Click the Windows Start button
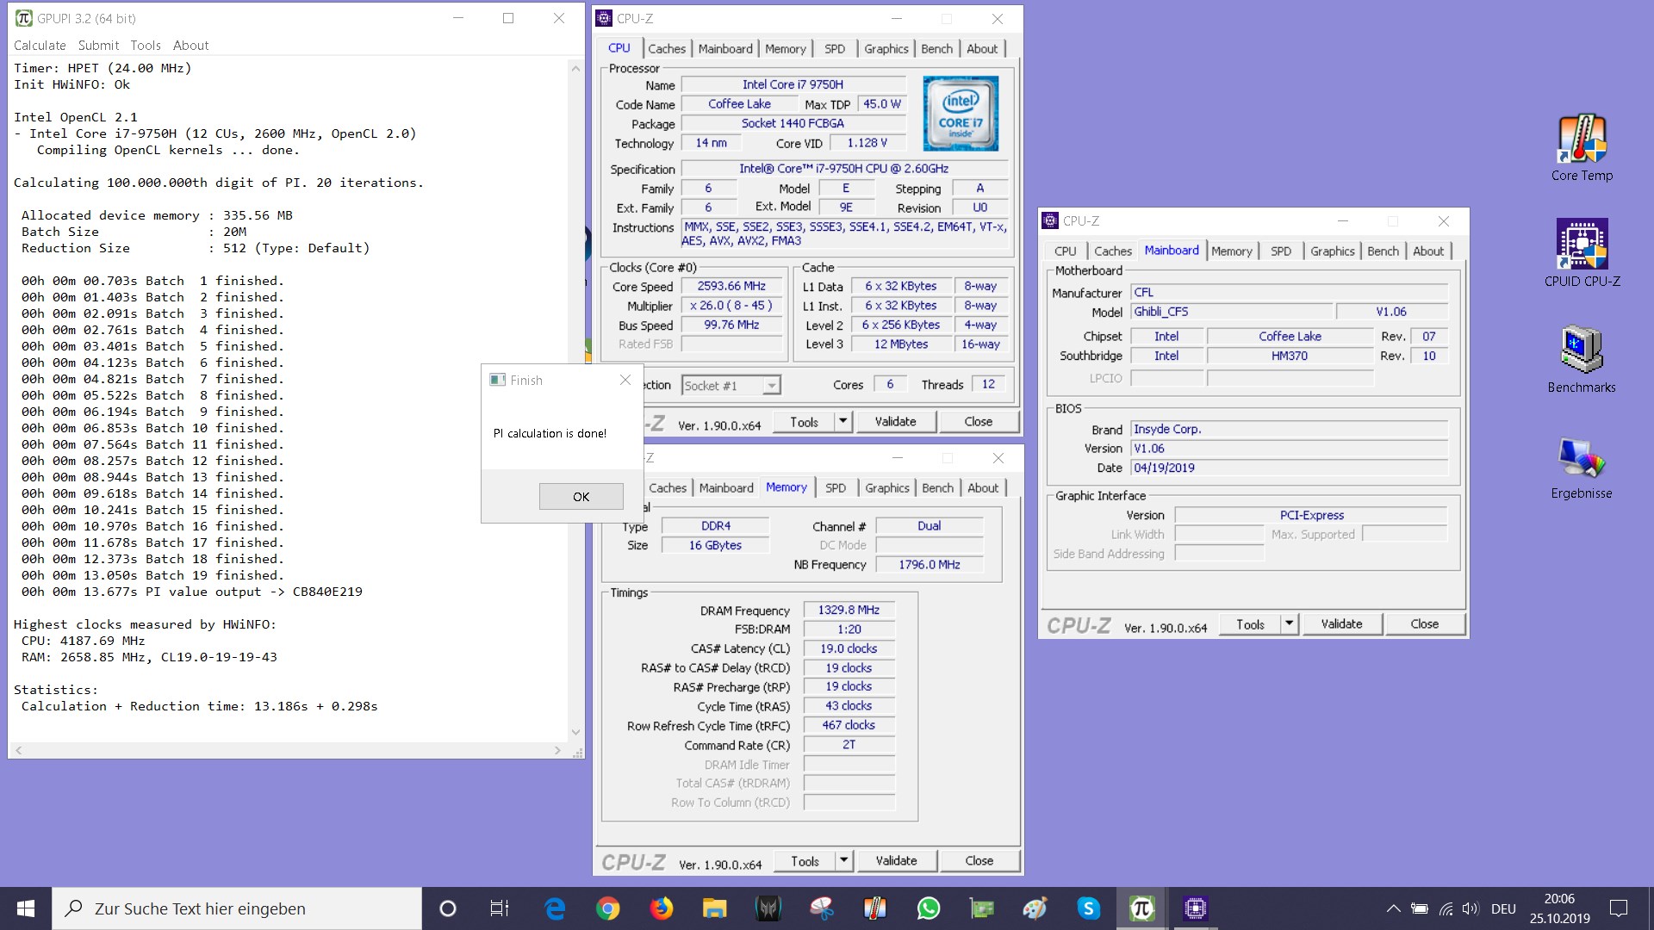Image resolution: width=1654 pixels, height=930 pixels. pos(26,908)
